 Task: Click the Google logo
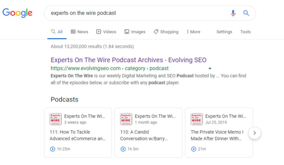(x=17, y=13)
